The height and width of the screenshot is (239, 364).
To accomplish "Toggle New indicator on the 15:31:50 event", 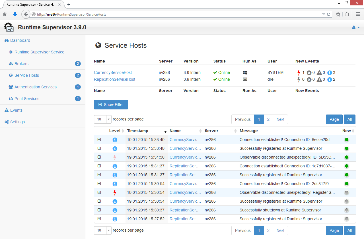I will click(x=346, y=157).
